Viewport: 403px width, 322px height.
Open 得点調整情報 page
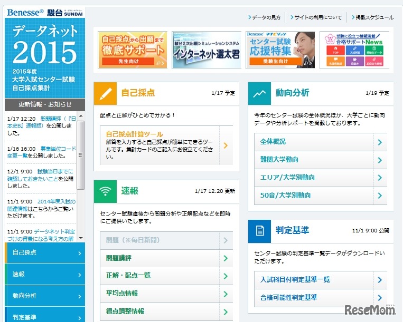tap(166, 312)
